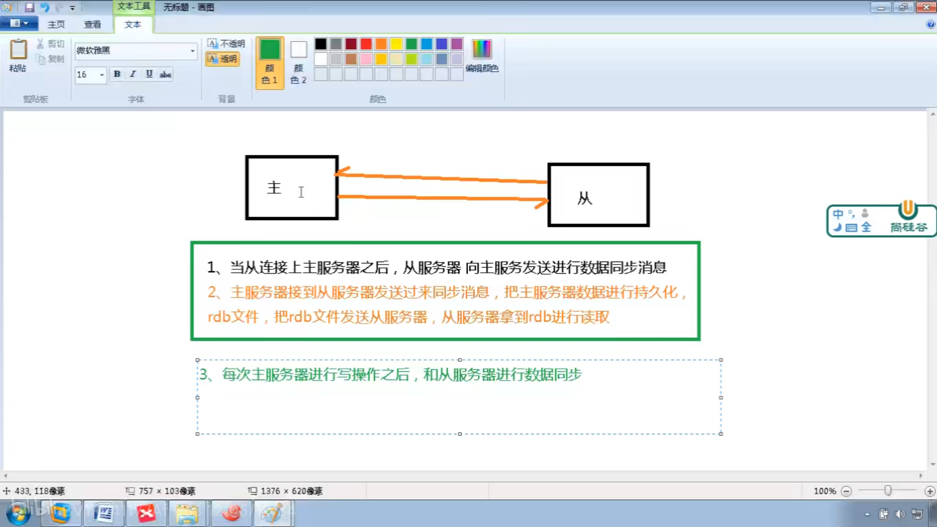Switch to the 查看 View tab
The height and width of the screenshot is (527, 937).
[93, 24]
